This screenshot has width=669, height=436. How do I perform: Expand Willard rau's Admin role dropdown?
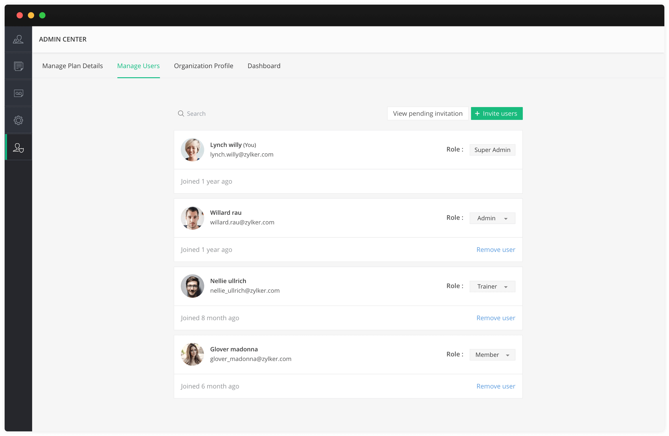pyautogui.click(x=492, y=218)
